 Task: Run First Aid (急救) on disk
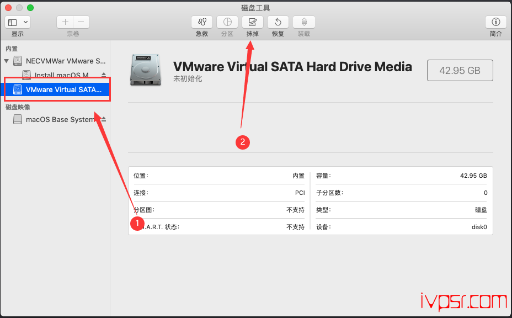[x=202, y=22]
